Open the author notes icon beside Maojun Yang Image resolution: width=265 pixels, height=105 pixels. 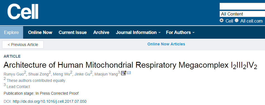tap(124, 73)
